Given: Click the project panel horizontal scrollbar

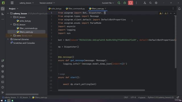Looking at the screenshot, I should coord(22,94).
